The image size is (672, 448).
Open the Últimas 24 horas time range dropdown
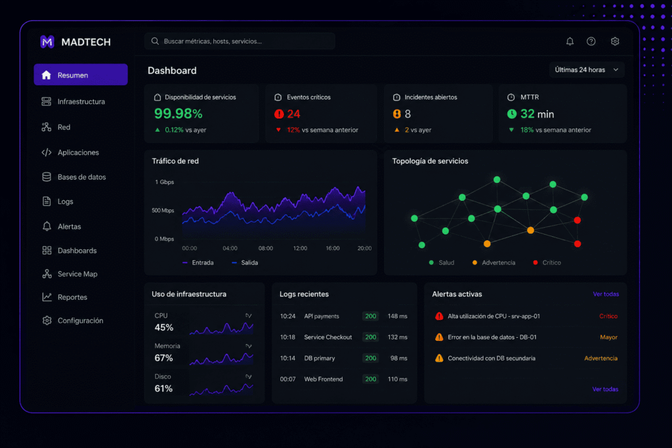587,70
